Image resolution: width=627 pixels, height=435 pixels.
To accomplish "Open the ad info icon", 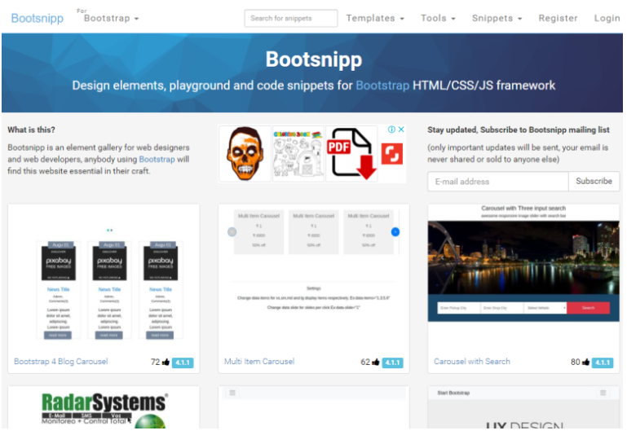I will pyautogui.click(x=391, y=130).
